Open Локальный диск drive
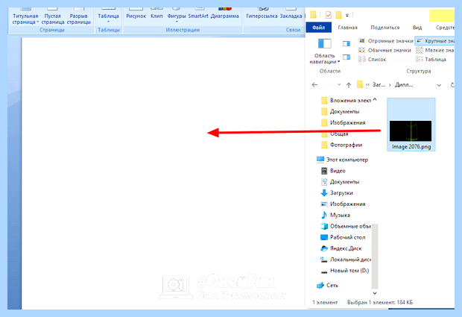The height and width of the screenshot is (317, 462). (346, 260)
